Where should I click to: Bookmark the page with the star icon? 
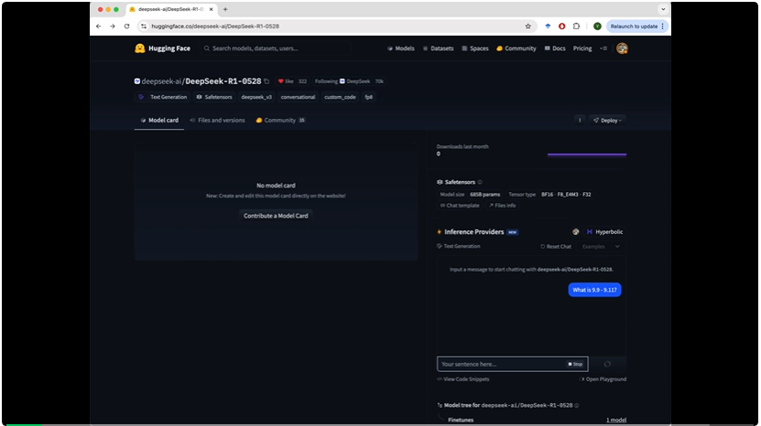[x=528, y=27]
